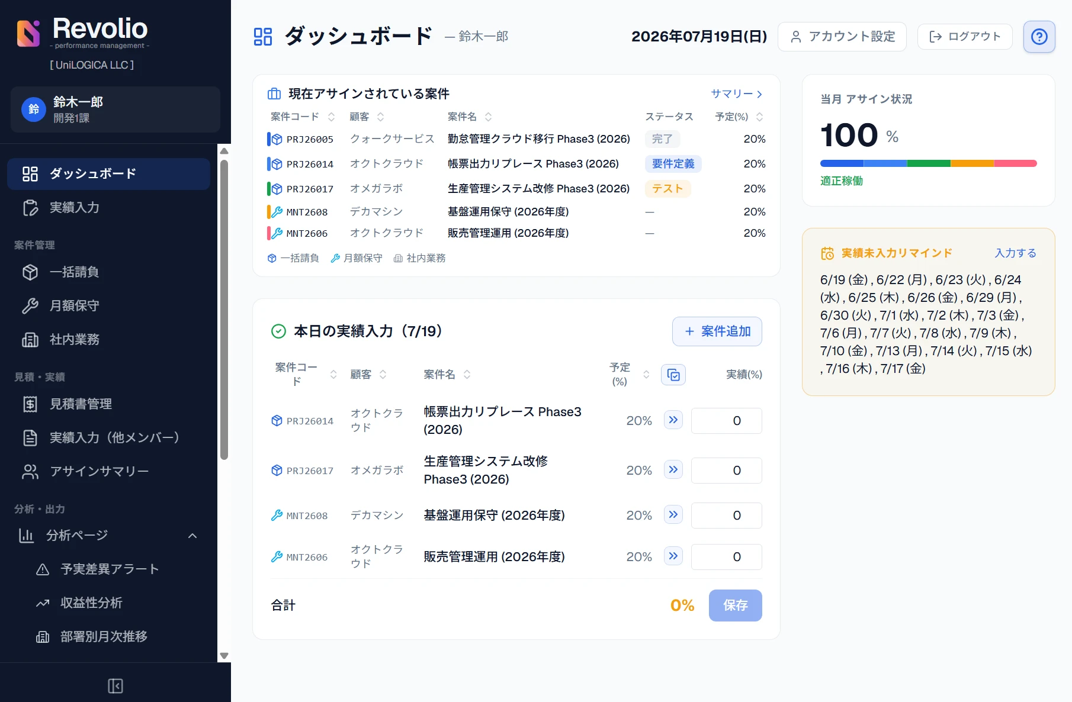Image resolution: width=1072 pixels, height=702 pixels.
Task: Click the 鈴木一郎 user profile card
Action: click(x=115, y=110)
